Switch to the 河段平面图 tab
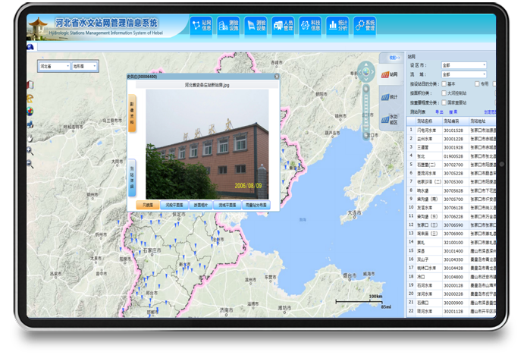527x355 pixels. [x=174, y=204]
